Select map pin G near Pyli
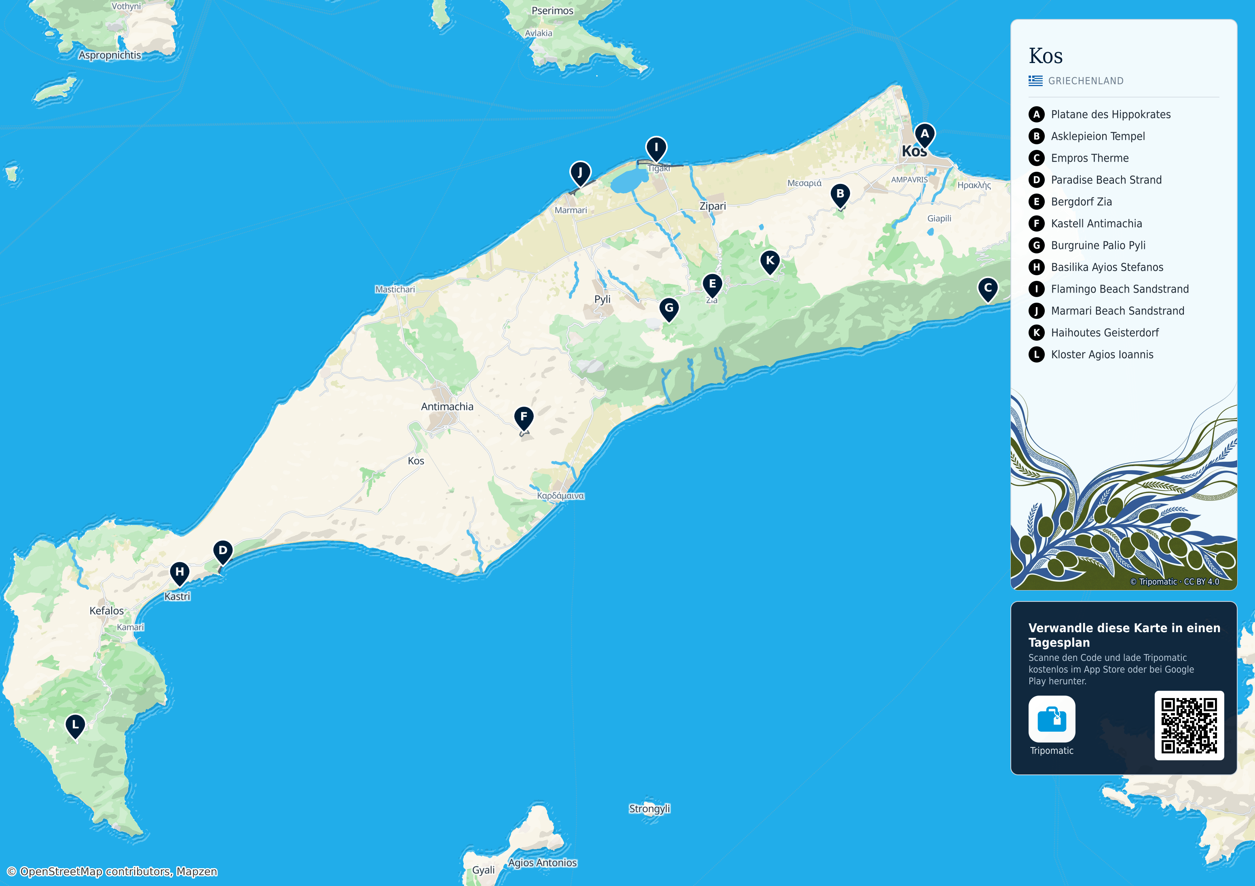Image resolution: width=1255 pixels, height=886 pixels. pos(669,309)
